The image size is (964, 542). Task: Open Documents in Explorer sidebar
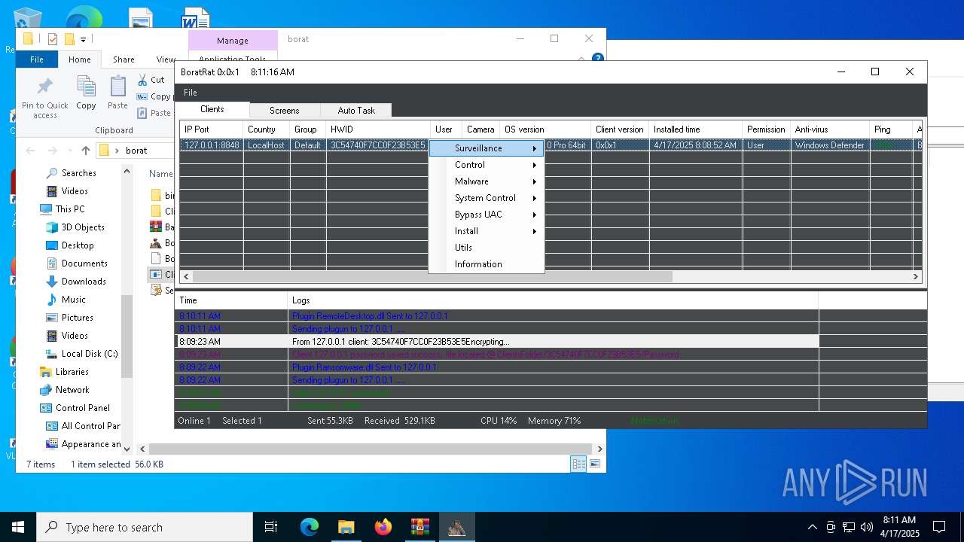pyautogui.click(x=84, y=263)
